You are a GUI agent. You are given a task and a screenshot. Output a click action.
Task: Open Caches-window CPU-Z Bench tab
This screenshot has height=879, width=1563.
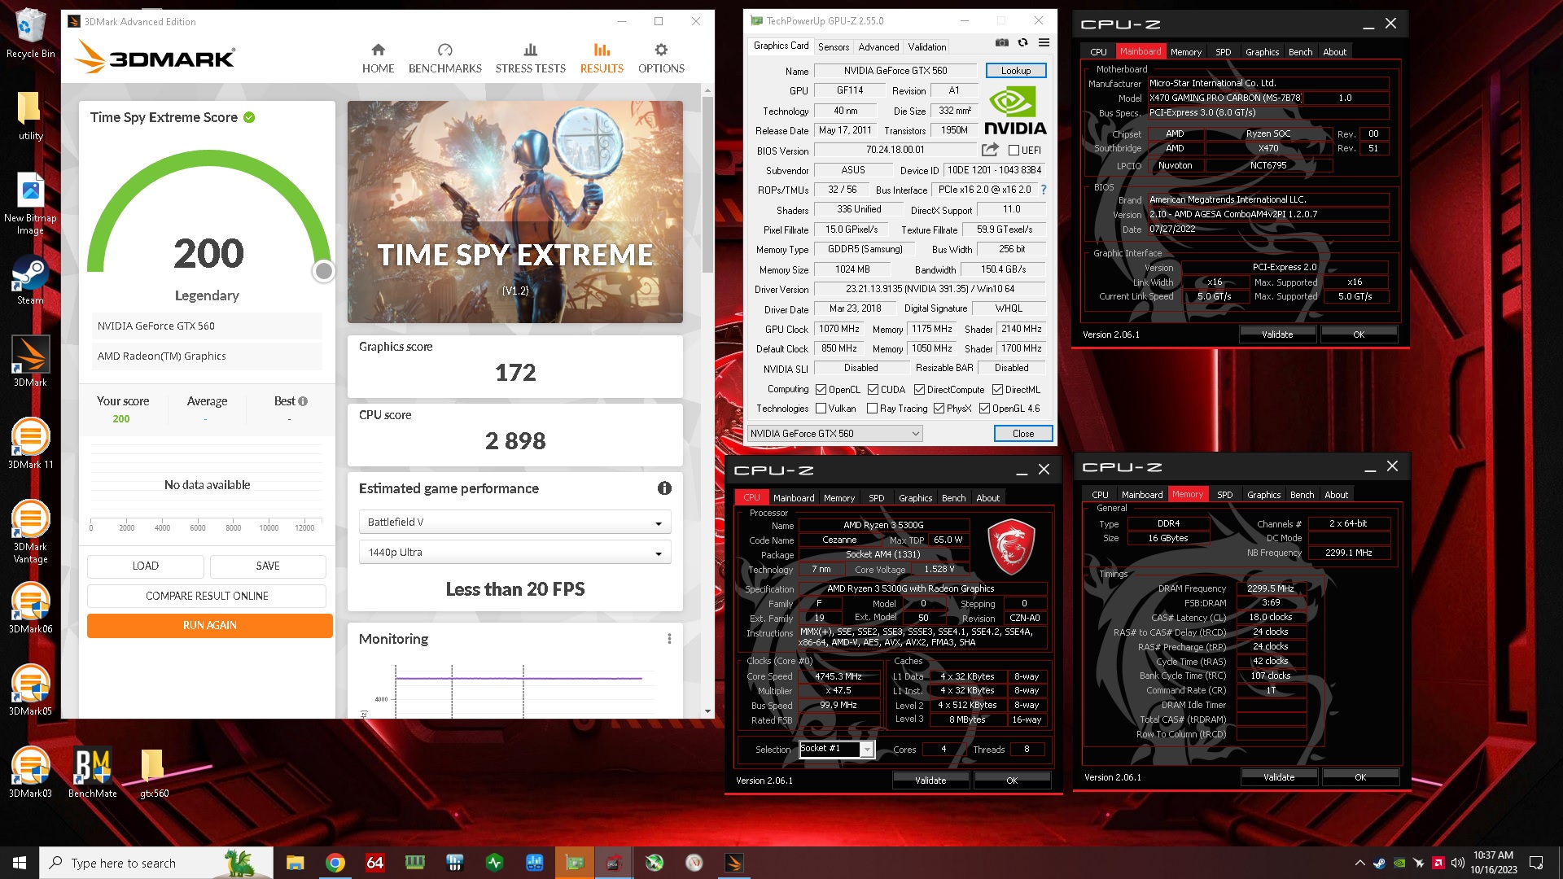[x=953, y=498]
